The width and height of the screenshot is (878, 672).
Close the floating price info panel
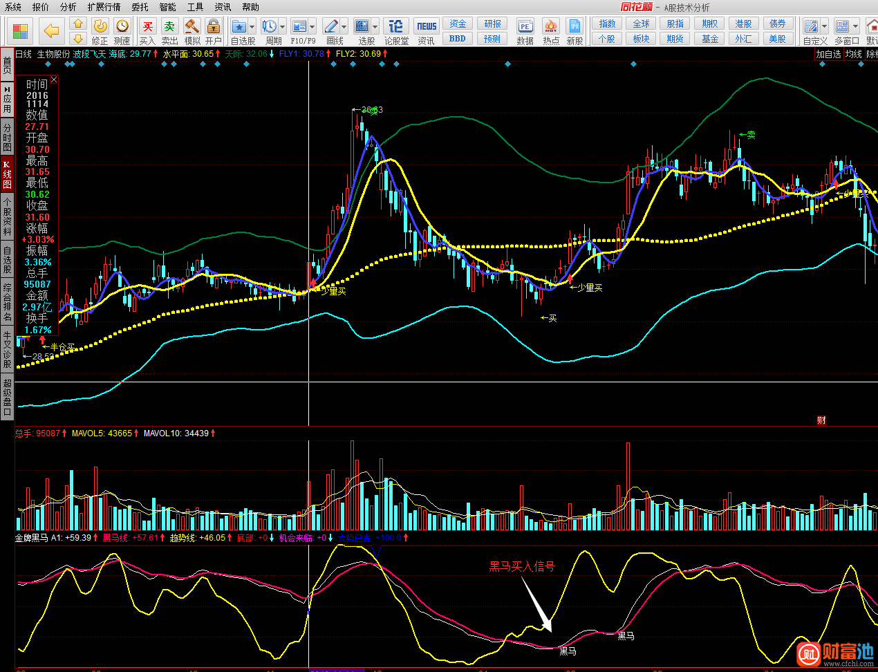54,80
